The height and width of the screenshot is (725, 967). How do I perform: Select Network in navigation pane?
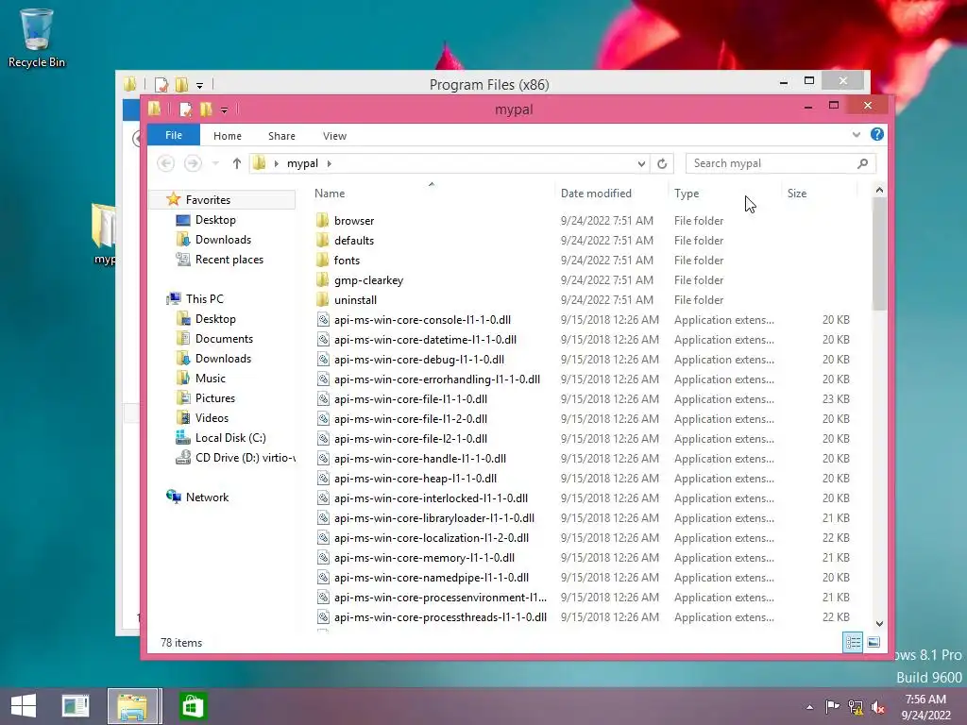207,497
